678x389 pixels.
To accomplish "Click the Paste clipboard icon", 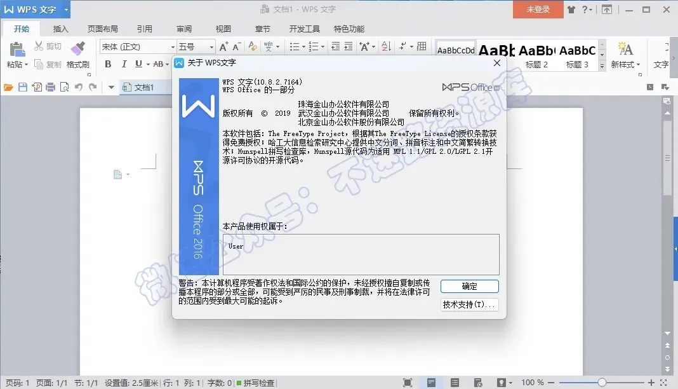I will click(17, 49).
